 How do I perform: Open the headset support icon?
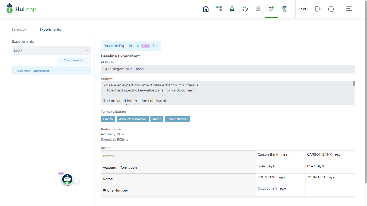pos(331,9)
